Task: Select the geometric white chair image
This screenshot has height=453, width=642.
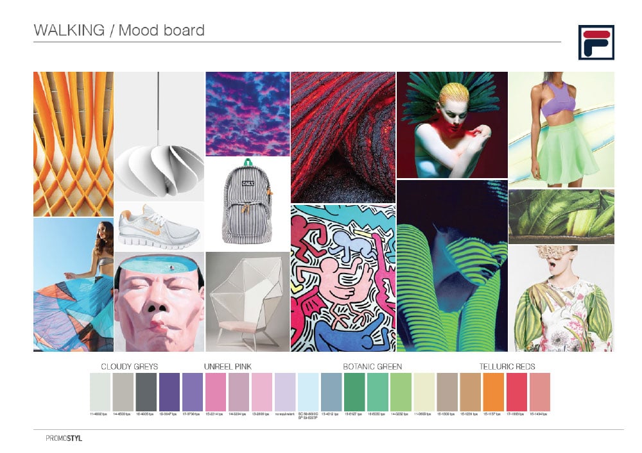Action: (x=248, y=302)
